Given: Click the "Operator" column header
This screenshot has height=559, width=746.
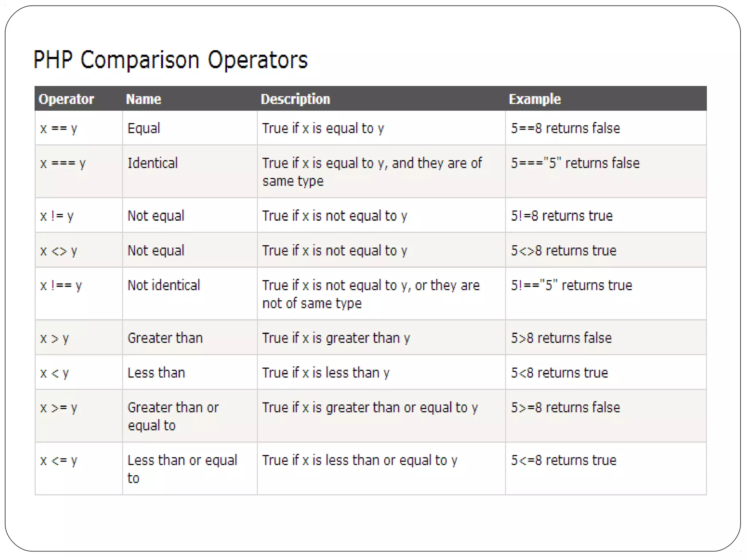Looking at the screenshot, I should pyautogui.click(x=66, y=99).
